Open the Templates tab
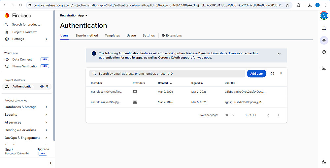Viewport: 330px width, 168px height. 112,36
